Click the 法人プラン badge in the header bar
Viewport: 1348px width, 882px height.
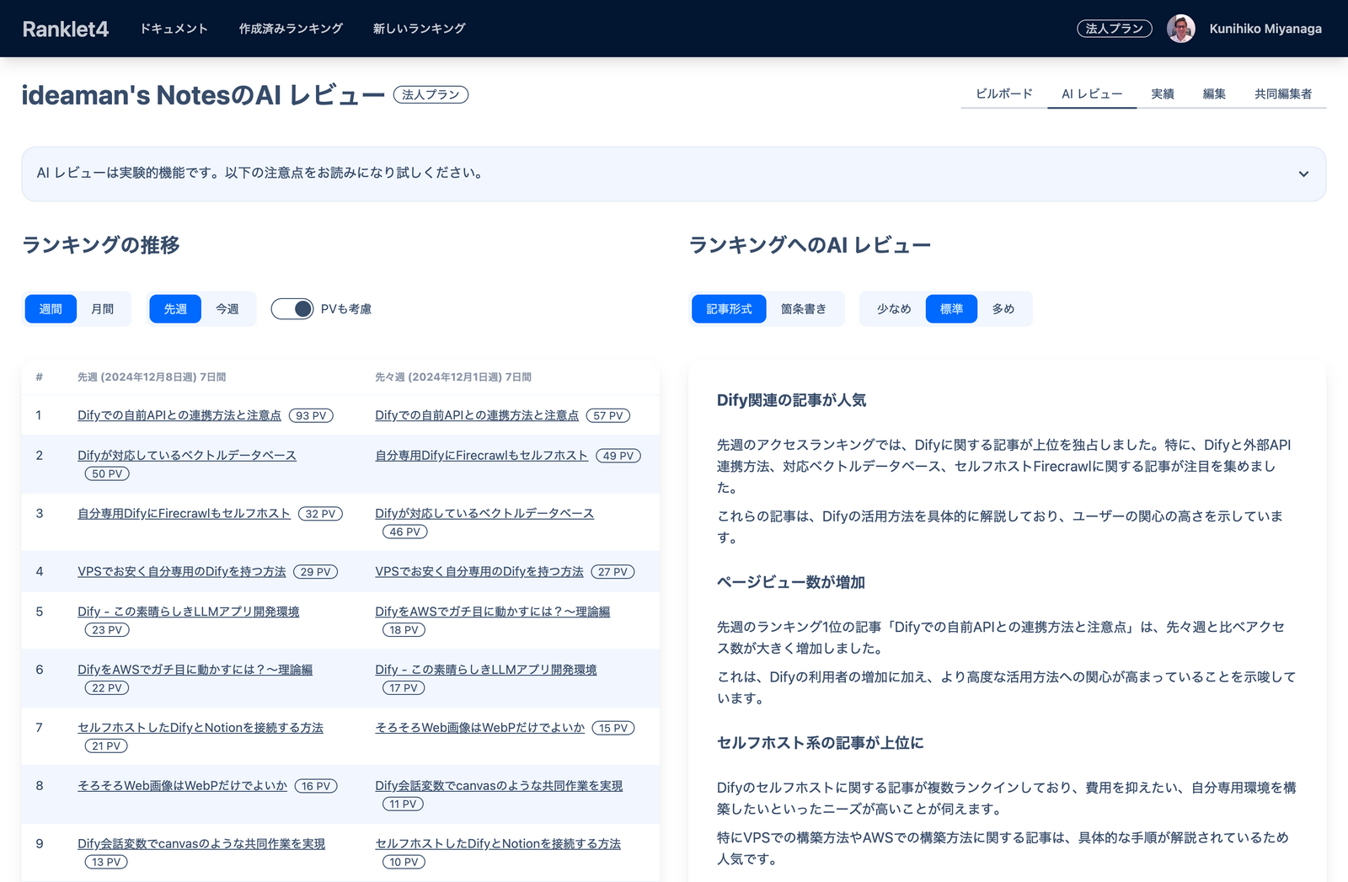pyautogui.click(x=1114, y=29)
